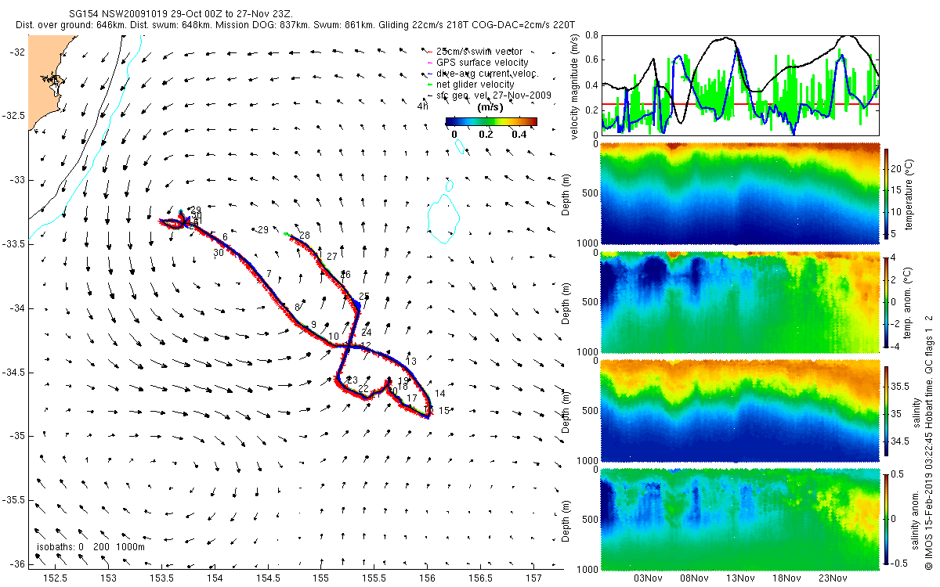Click the '0.8' tick on velocity magnitude axis

point(592,35)
